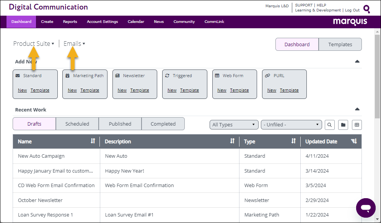
Task: Select the Dashboard view toggle
Action: (297, 44)
